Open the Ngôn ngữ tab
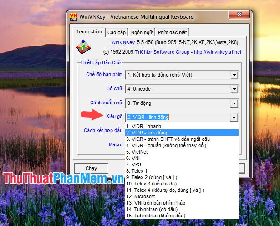The height and width of the screenshot is (226, 280). tap(142, 32)
